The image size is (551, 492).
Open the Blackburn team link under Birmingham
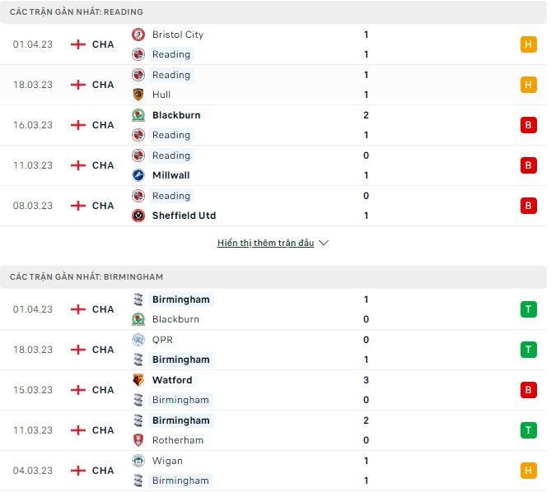[175, 319]
